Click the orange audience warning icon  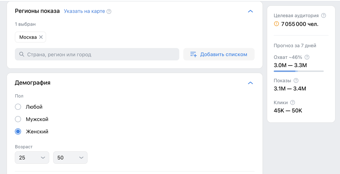point(277,24)
